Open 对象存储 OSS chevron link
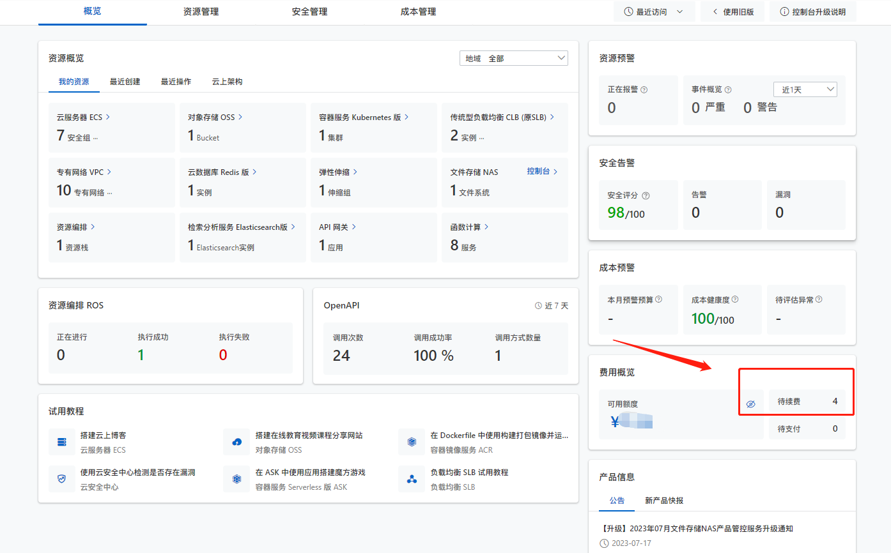The height and width of the screenshot is (553, 891). (x=240, y=117)
